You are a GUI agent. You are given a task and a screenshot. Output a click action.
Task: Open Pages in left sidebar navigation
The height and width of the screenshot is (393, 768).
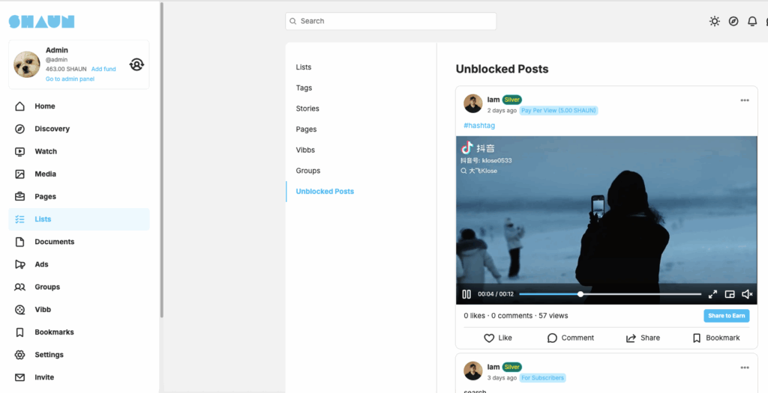pyautogui.click(x=79, y=196)
